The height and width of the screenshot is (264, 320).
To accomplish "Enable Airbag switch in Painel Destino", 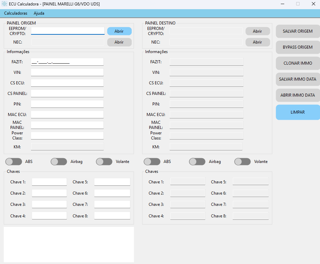I will pos(197,162).
